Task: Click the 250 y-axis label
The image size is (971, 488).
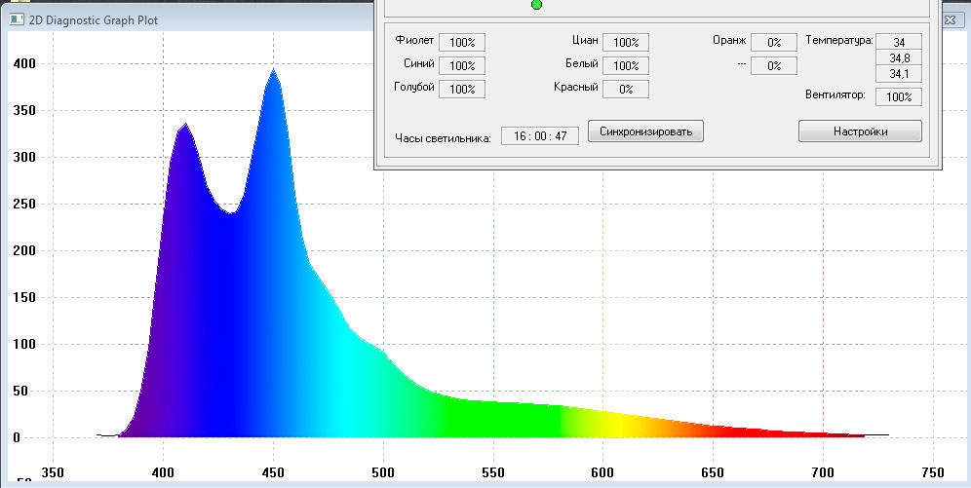Action: point(24,205)
